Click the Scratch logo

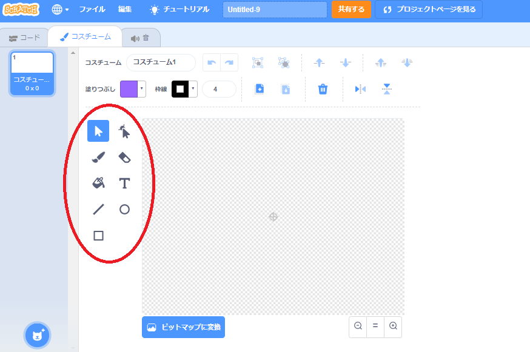pos(21,10)
